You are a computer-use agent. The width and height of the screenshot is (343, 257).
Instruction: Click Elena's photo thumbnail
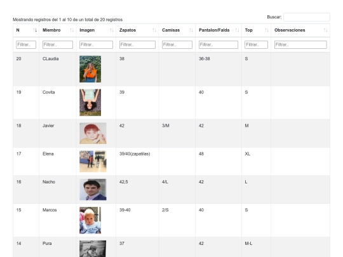click(93, 161)
